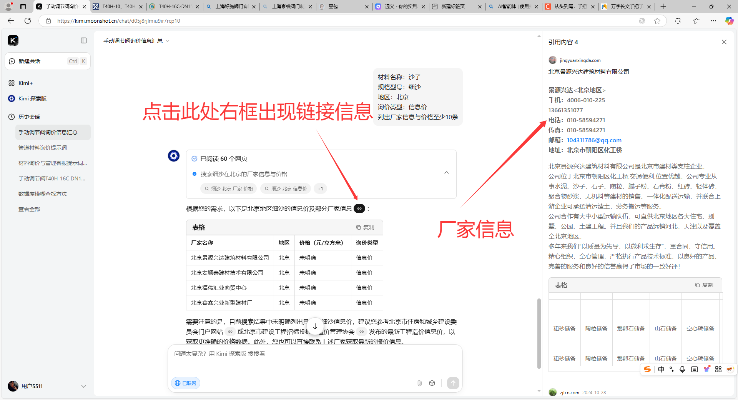Open Kimi 探索版 in the sidebar
This screenshot has width=738, height=400.
click(x=32, y=98)
